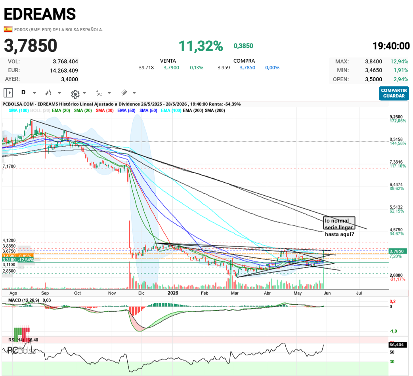Toggle the SMA (50) indicator label

[148, 111]
